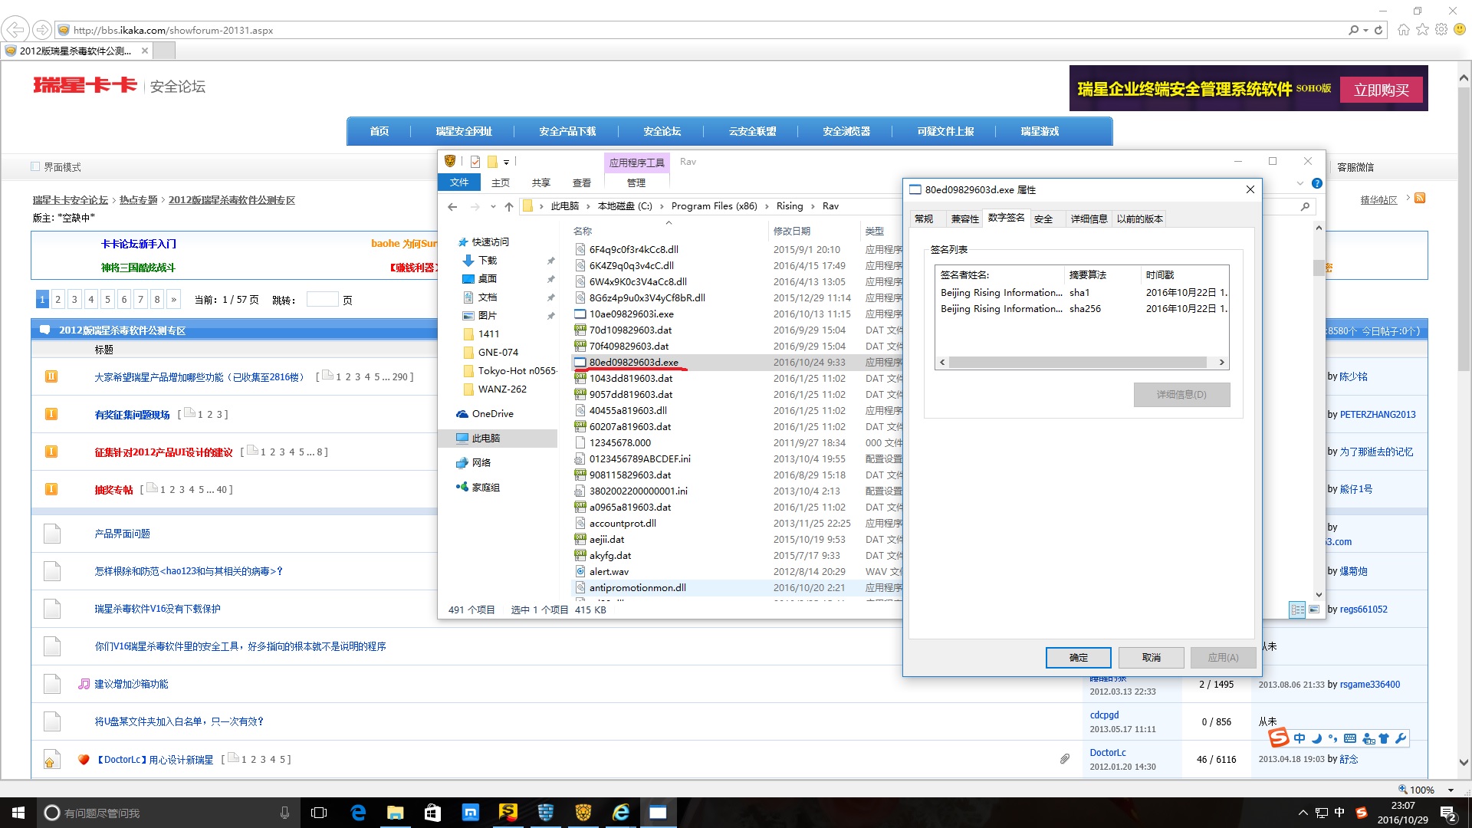Open the quick access toolbar dropdown
1472x828 pixels.
click(x=506, y=162)
